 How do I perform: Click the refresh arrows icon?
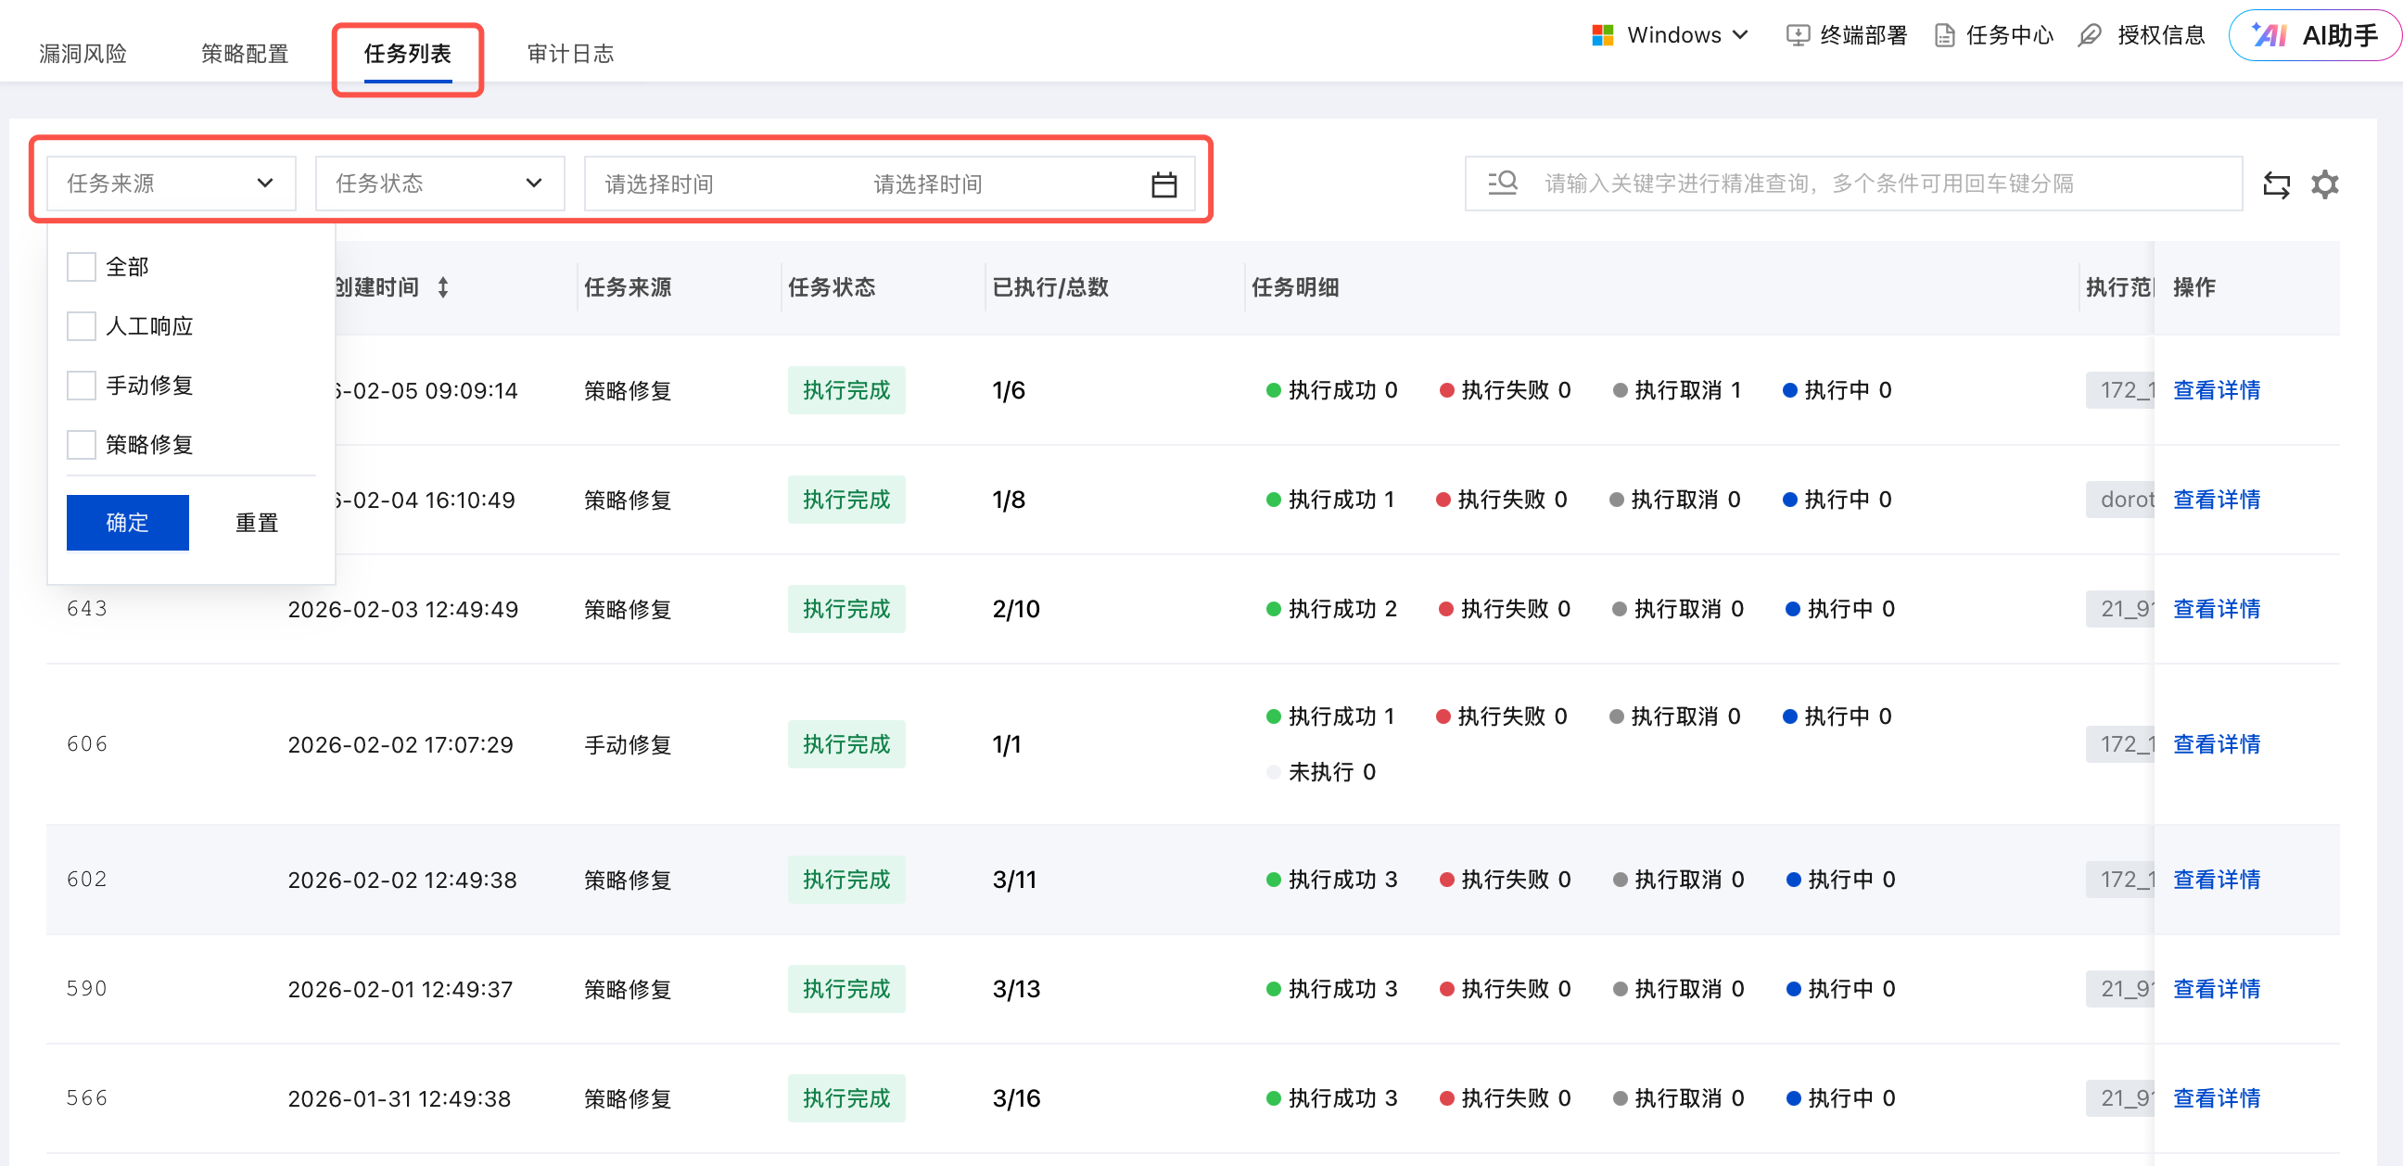point(2276,184)
